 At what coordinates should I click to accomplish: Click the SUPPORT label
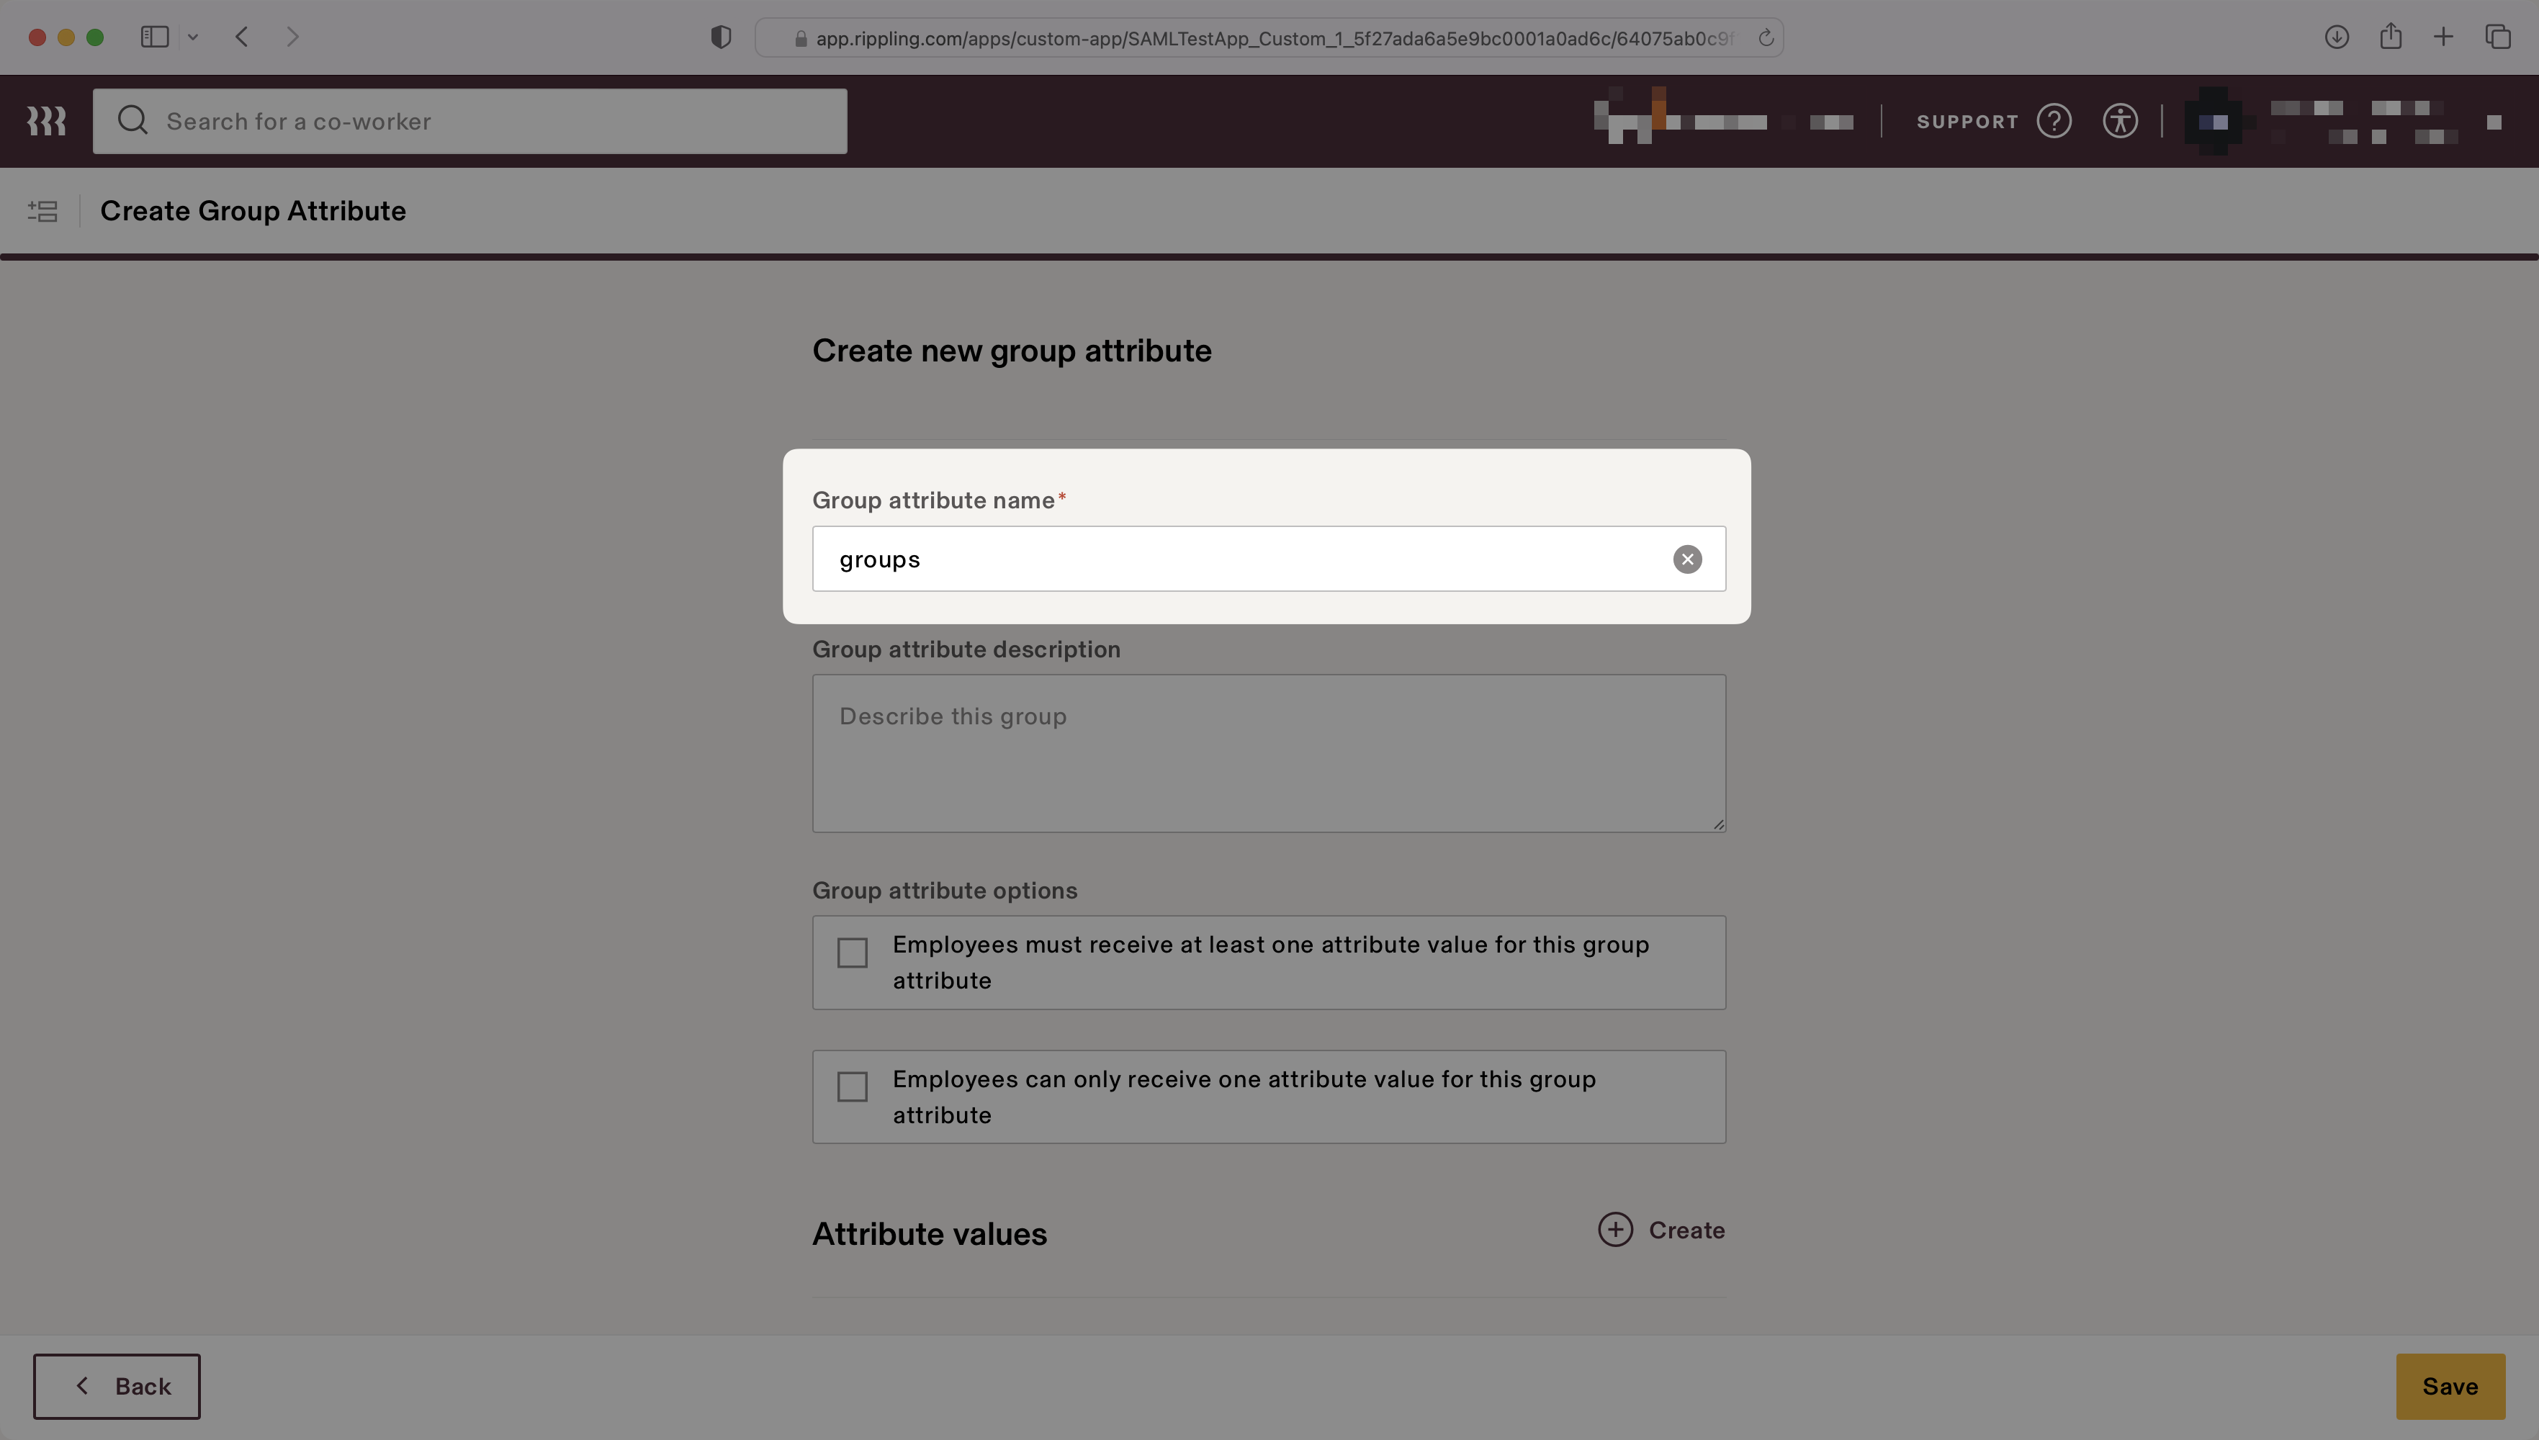click(1967, 122)
